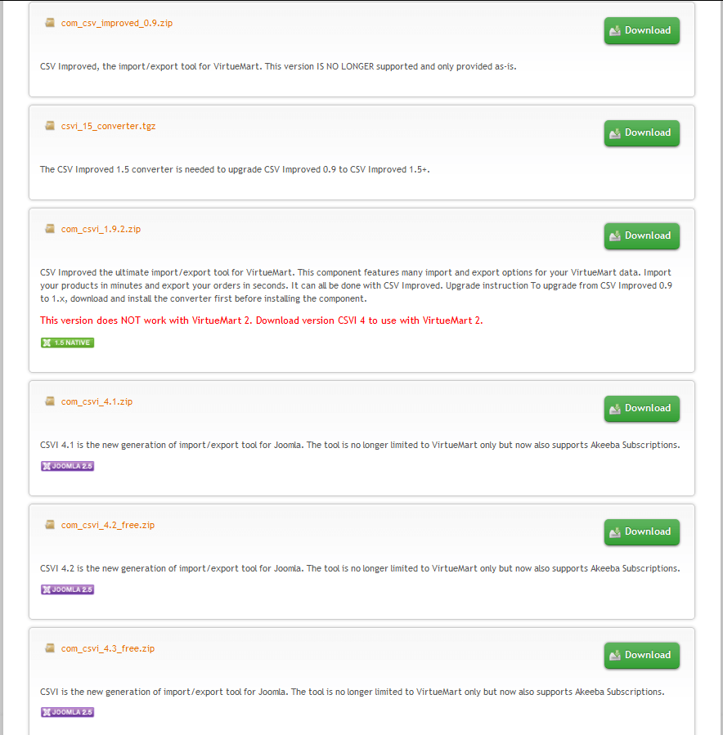This screenshot has width=723, height=735.
Task: Download com_csv_improved_0.9.zip
Action: pos(641,30)
